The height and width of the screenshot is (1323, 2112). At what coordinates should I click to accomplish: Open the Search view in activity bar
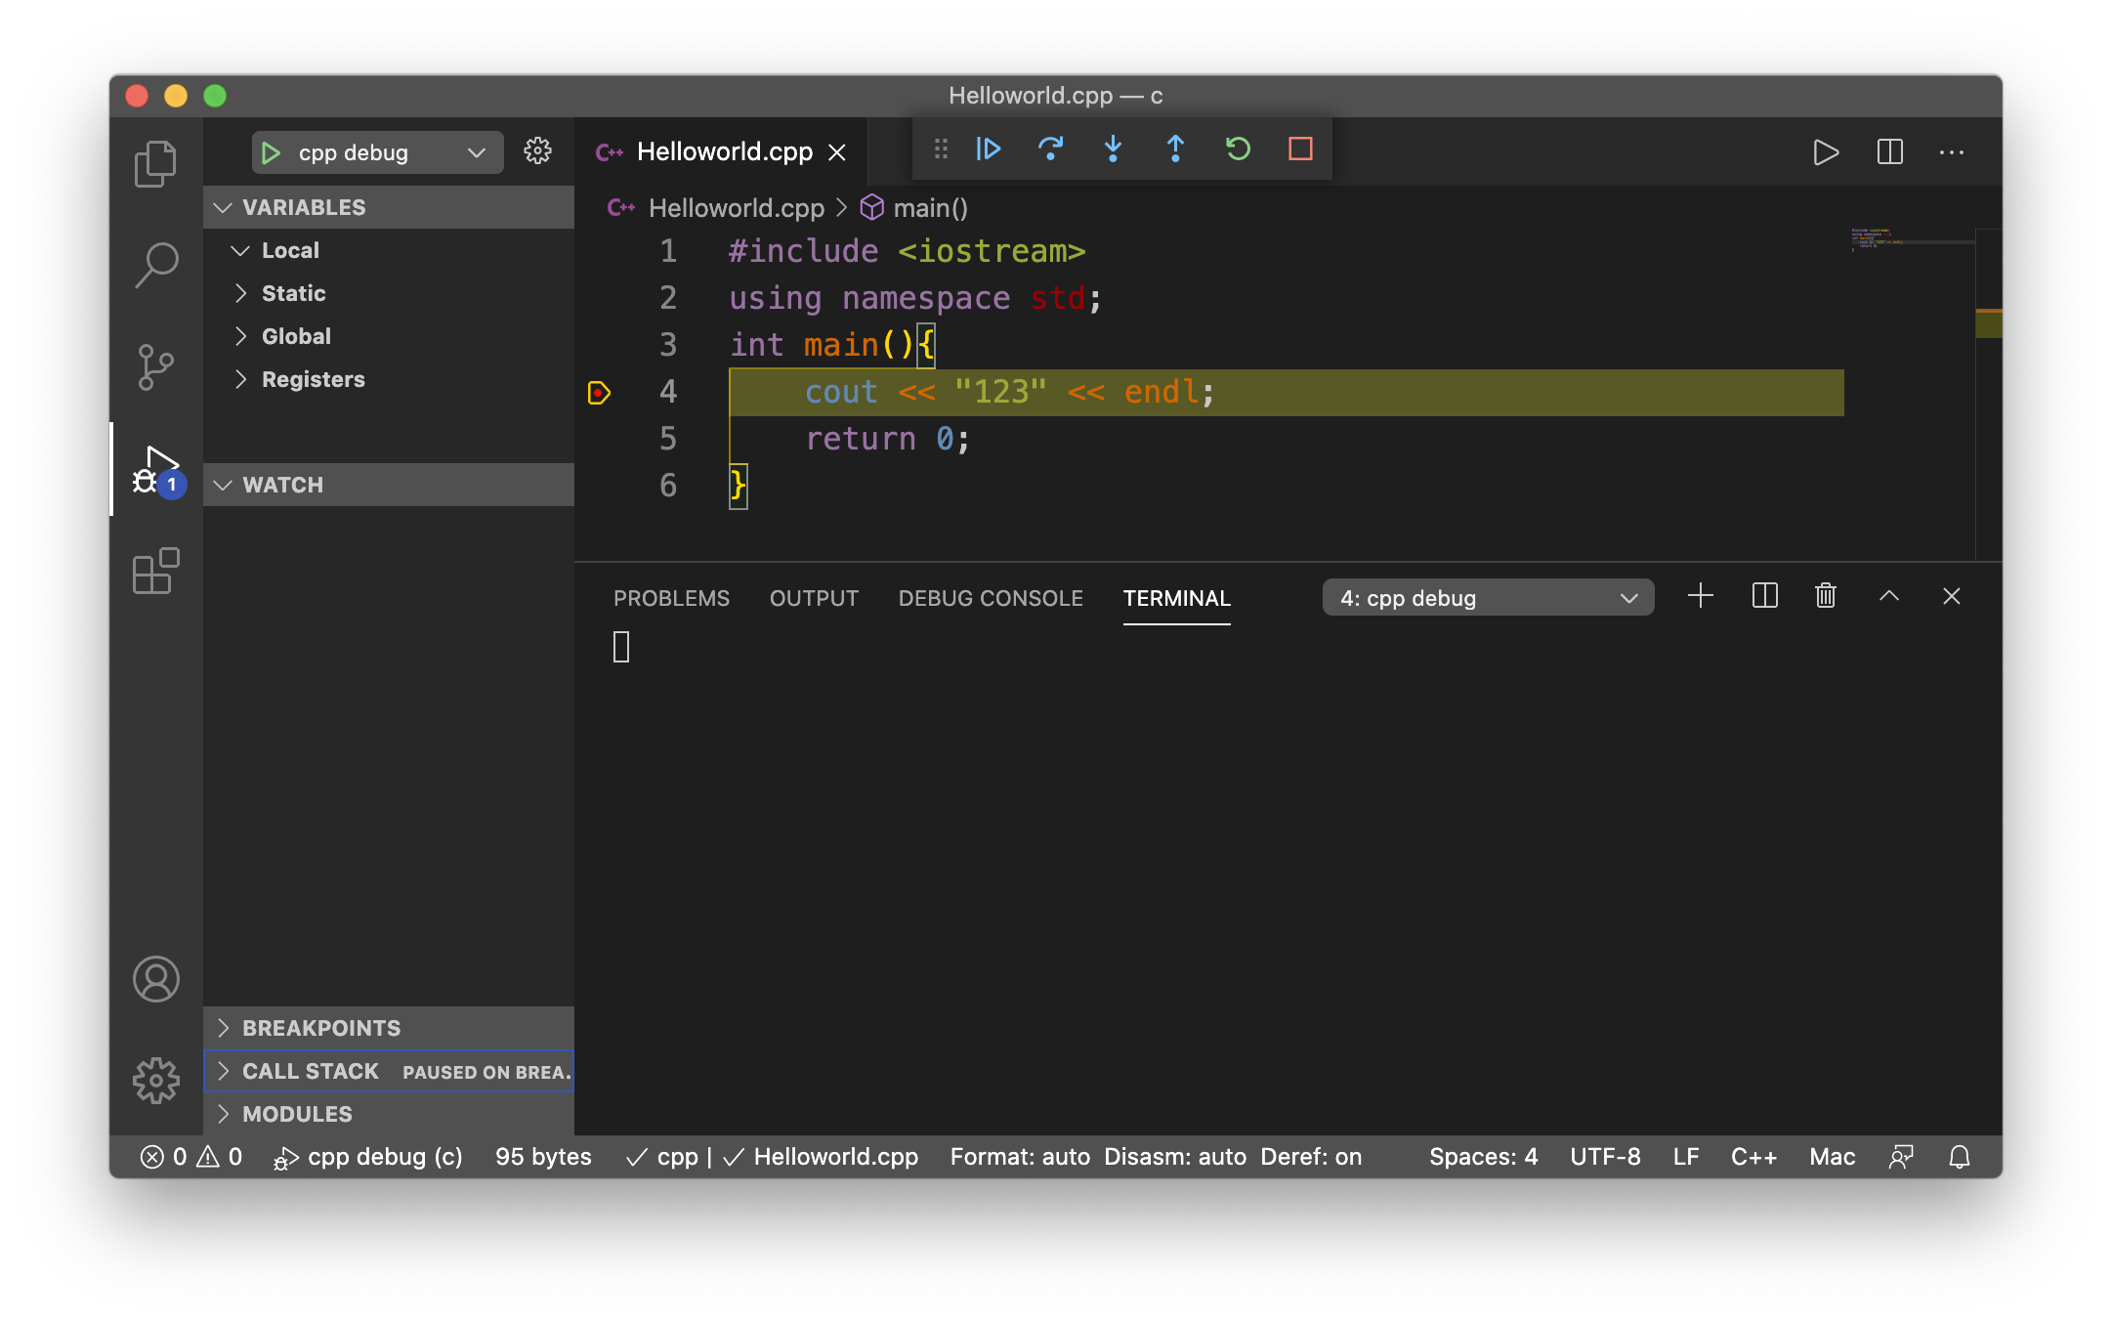click(155, 265)
